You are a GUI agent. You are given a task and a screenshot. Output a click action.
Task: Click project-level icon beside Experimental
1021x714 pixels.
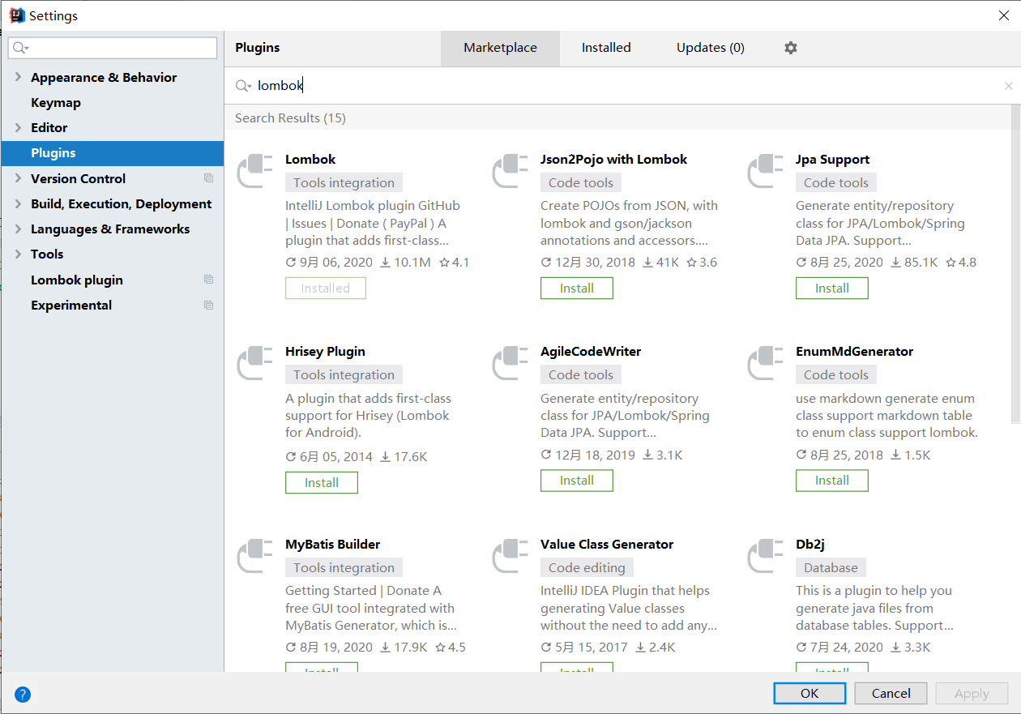click(208, 306)
